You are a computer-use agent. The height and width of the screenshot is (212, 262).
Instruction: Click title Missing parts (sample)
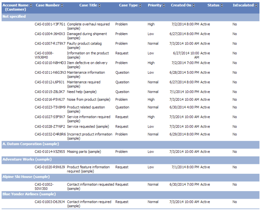point(84,152)
